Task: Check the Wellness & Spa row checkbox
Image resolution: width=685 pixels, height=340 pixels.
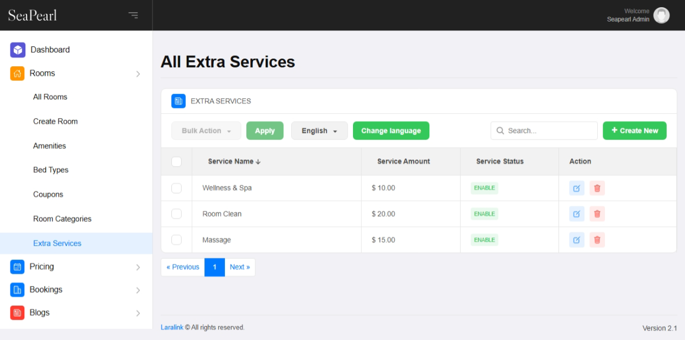Action: (177, 188)
